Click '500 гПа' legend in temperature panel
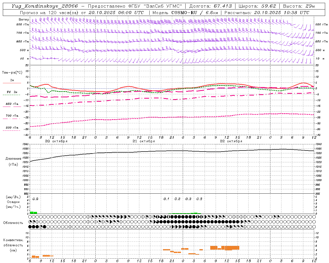Image resolution: width=329 pixels, height=263 pixels. tap(12, 128)
